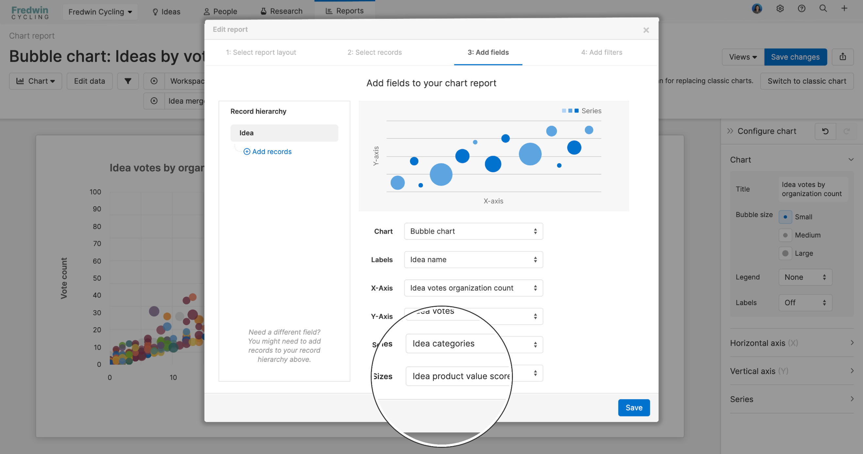Image resolution: width=863 pixels, height=454 pixels.
Task: Click the settings gear icon
Action: 780,8
